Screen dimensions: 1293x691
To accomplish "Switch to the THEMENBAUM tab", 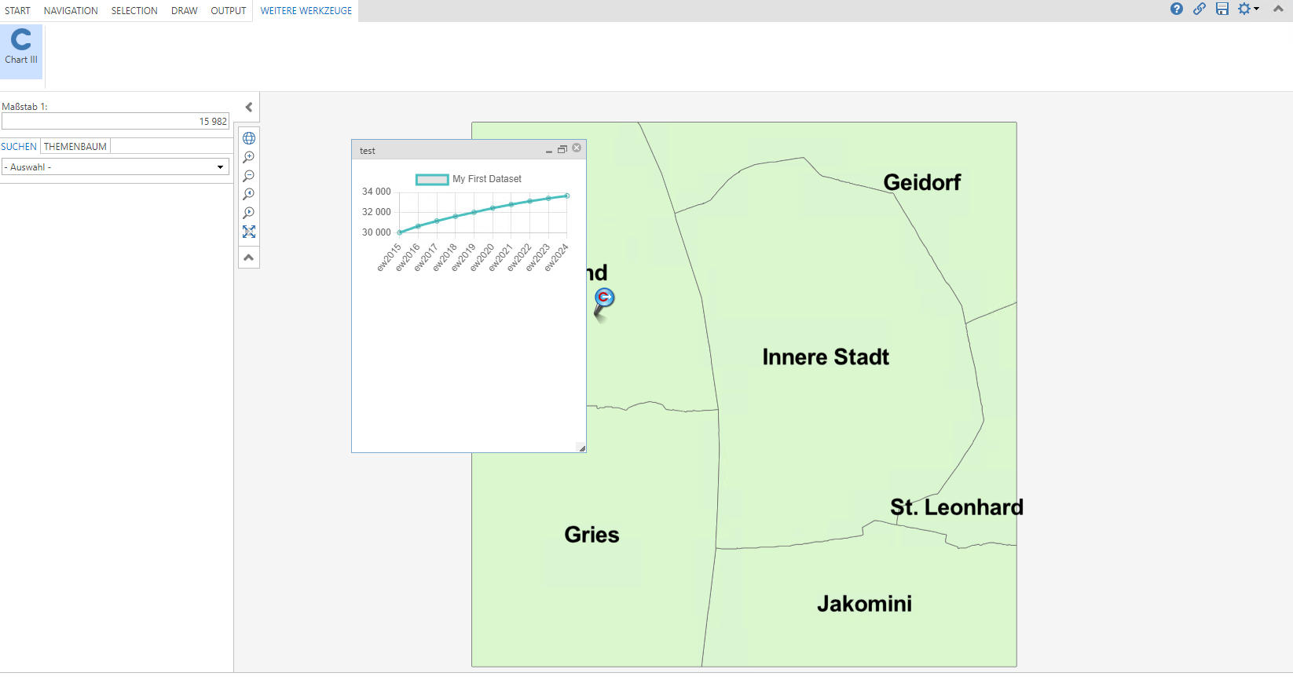I will click(x=75, y=147).
